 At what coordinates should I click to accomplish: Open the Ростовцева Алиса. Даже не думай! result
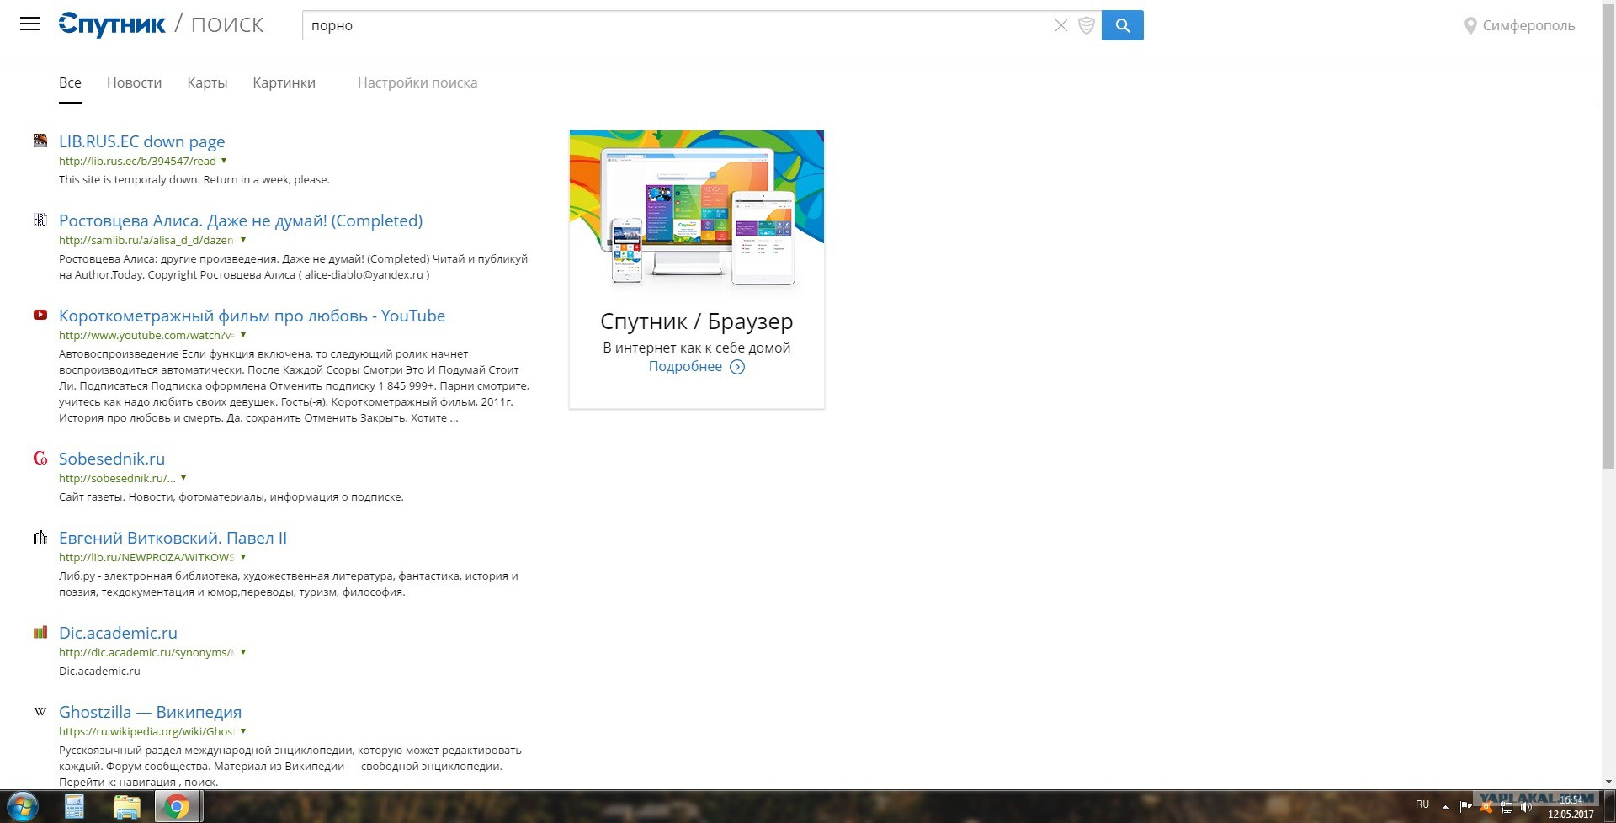pyautogui.click(x=241, y=220)
